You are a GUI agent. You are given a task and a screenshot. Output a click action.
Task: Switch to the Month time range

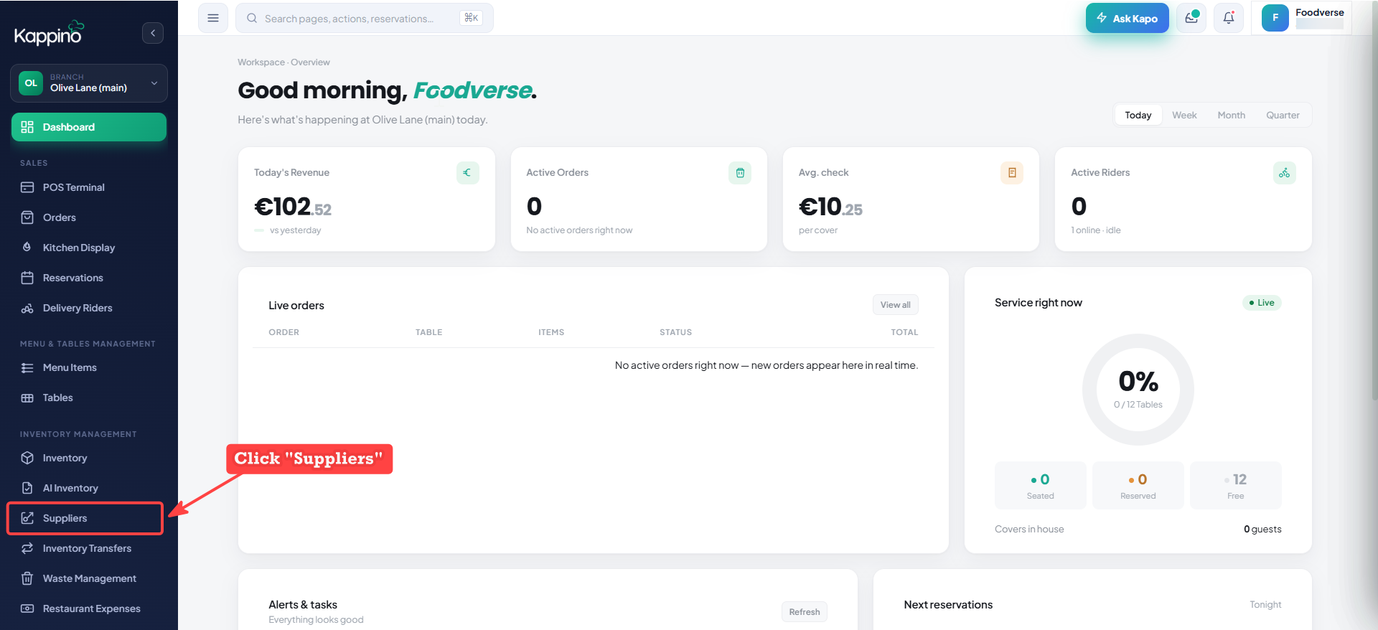pyautogui.click(x=1232, y=115)
